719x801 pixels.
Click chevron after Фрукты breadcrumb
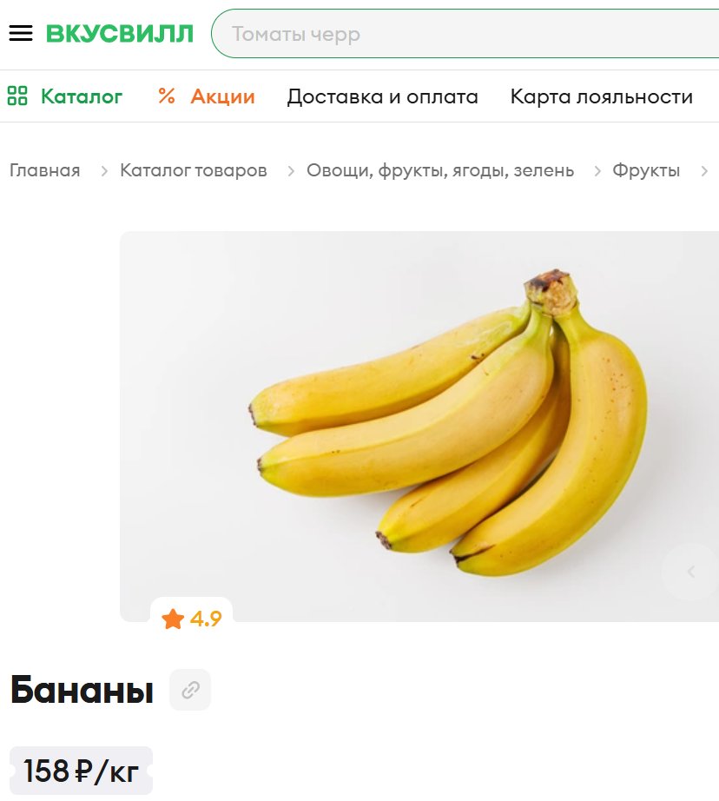[704, 171]
